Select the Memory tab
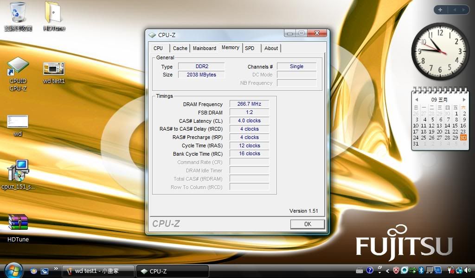This screenshot has width=475, height=278. [230, 48]
